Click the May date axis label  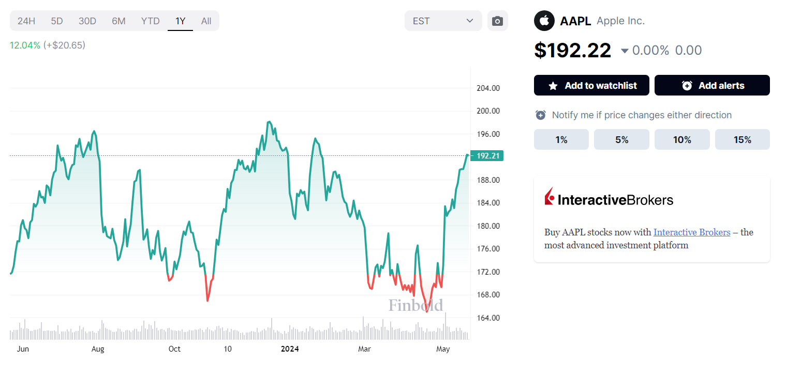tap(443, 349)
